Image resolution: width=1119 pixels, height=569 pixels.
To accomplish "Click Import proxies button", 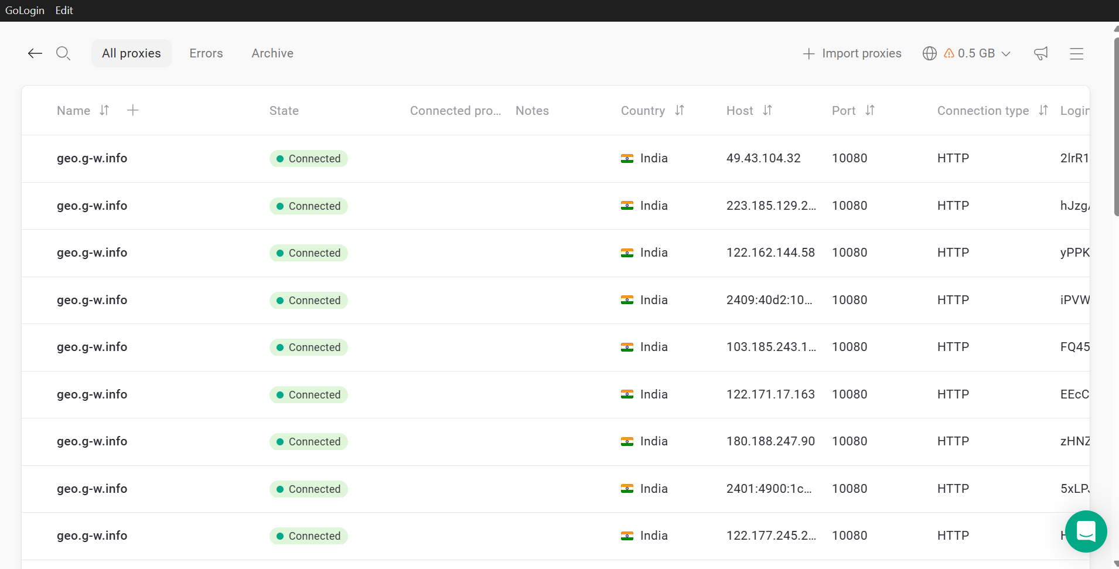I will click(852, 53).
